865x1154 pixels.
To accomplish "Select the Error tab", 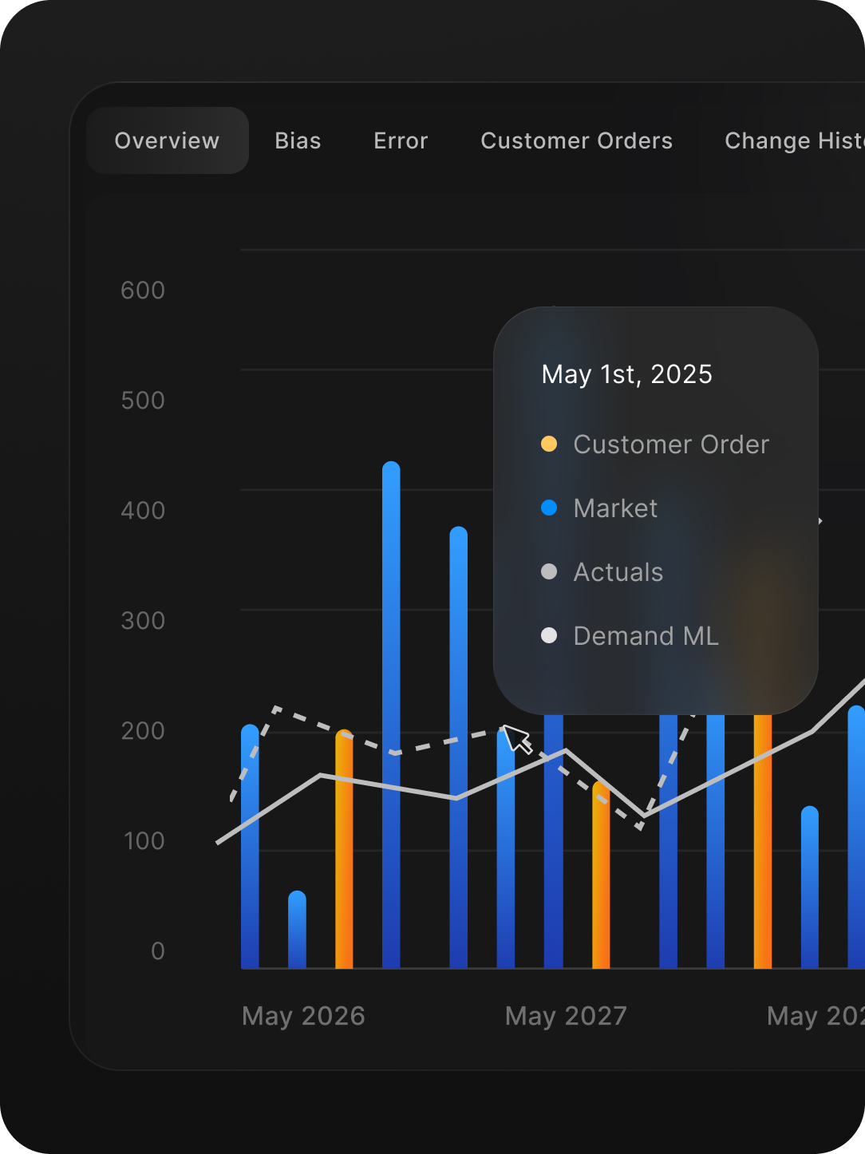I will pos(401,140).
